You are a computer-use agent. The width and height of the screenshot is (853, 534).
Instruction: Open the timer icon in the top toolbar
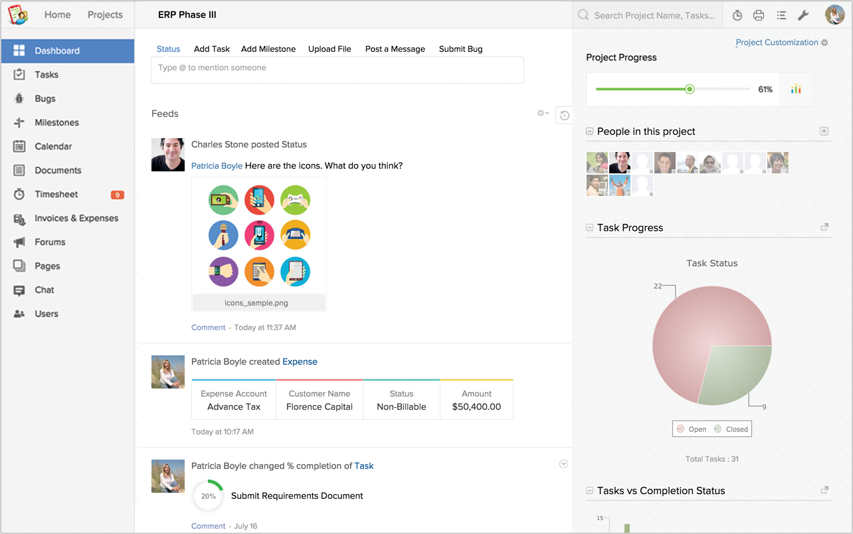point(737,15)
